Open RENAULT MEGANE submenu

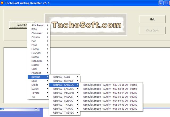coord(64,93)
